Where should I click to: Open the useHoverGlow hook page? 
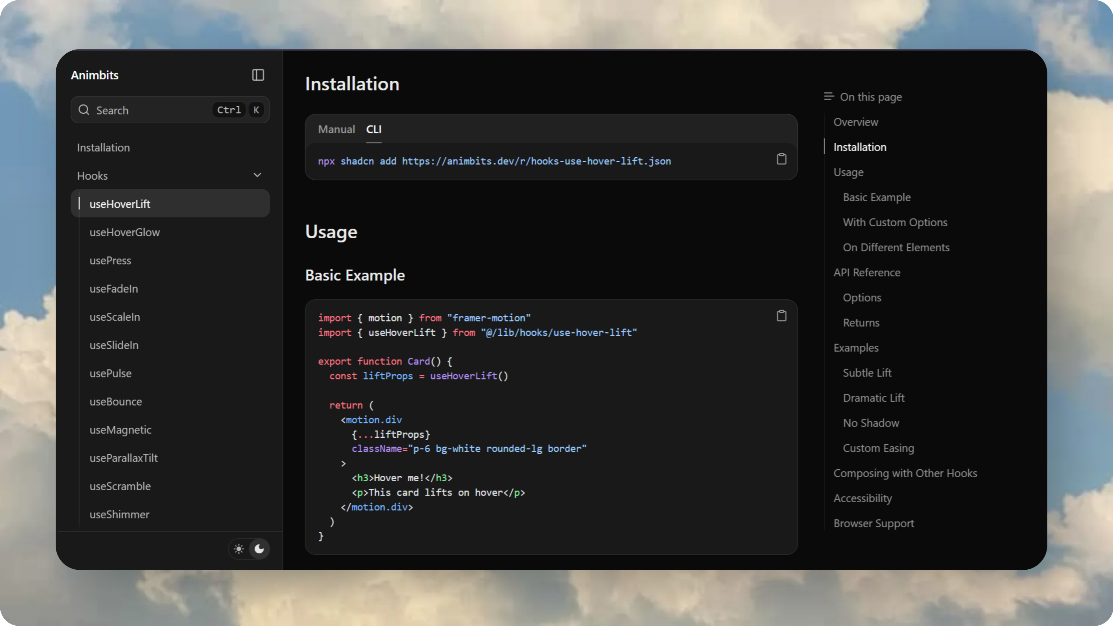[124, 232]
